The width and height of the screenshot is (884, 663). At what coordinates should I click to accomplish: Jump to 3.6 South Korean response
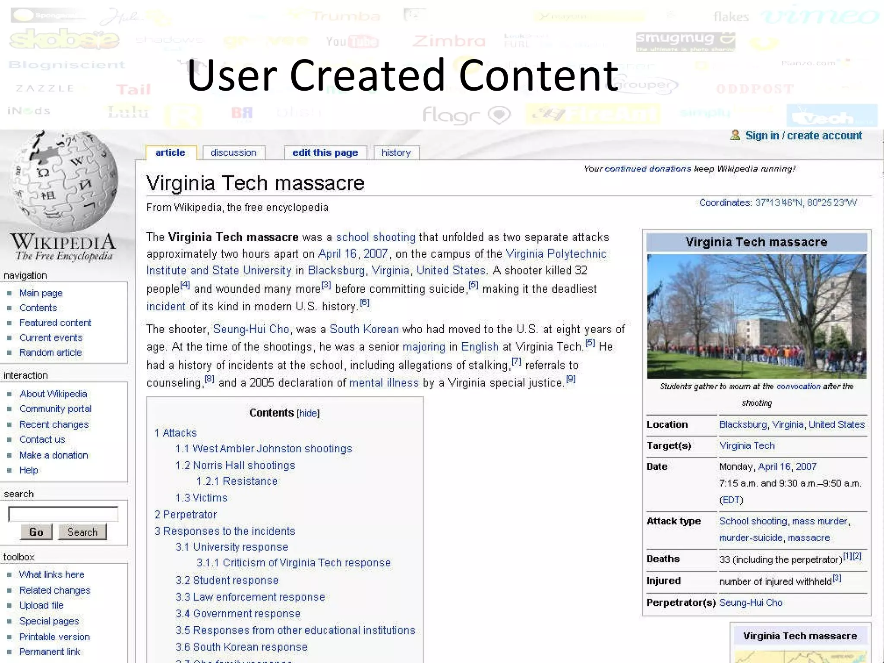(x=241, y=647)
